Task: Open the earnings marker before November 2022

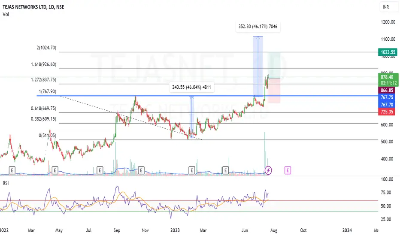Action: (141, 170)
